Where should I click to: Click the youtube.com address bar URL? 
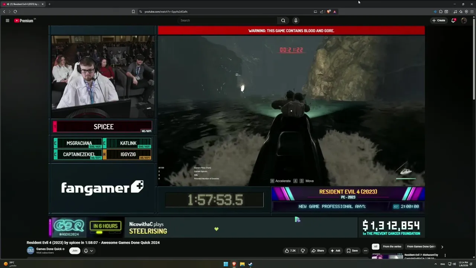166,12
